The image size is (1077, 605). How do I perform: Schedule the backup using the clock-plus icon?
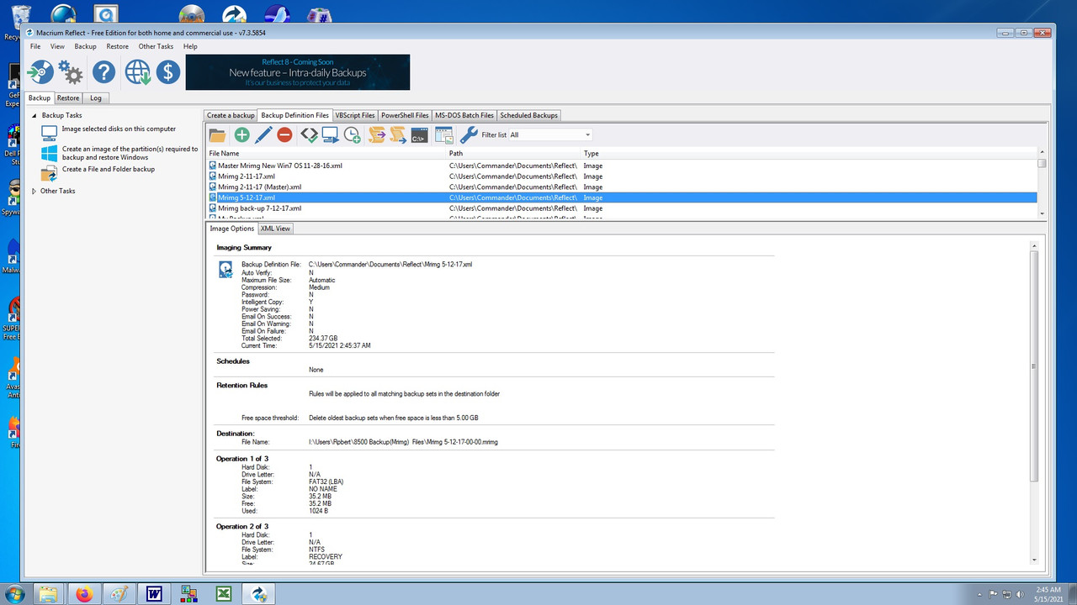click(353, 134)
